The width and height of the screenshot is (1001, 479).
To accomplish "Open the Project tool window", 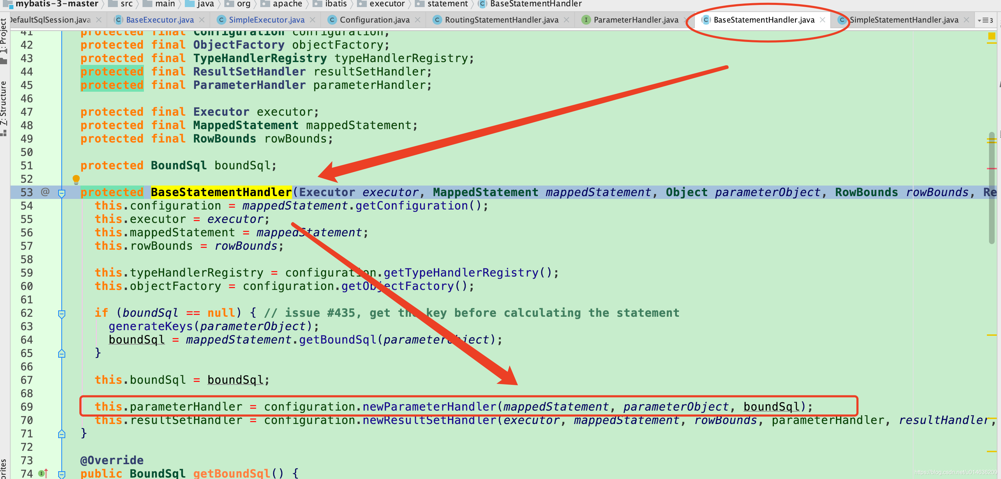I will 4,41.
